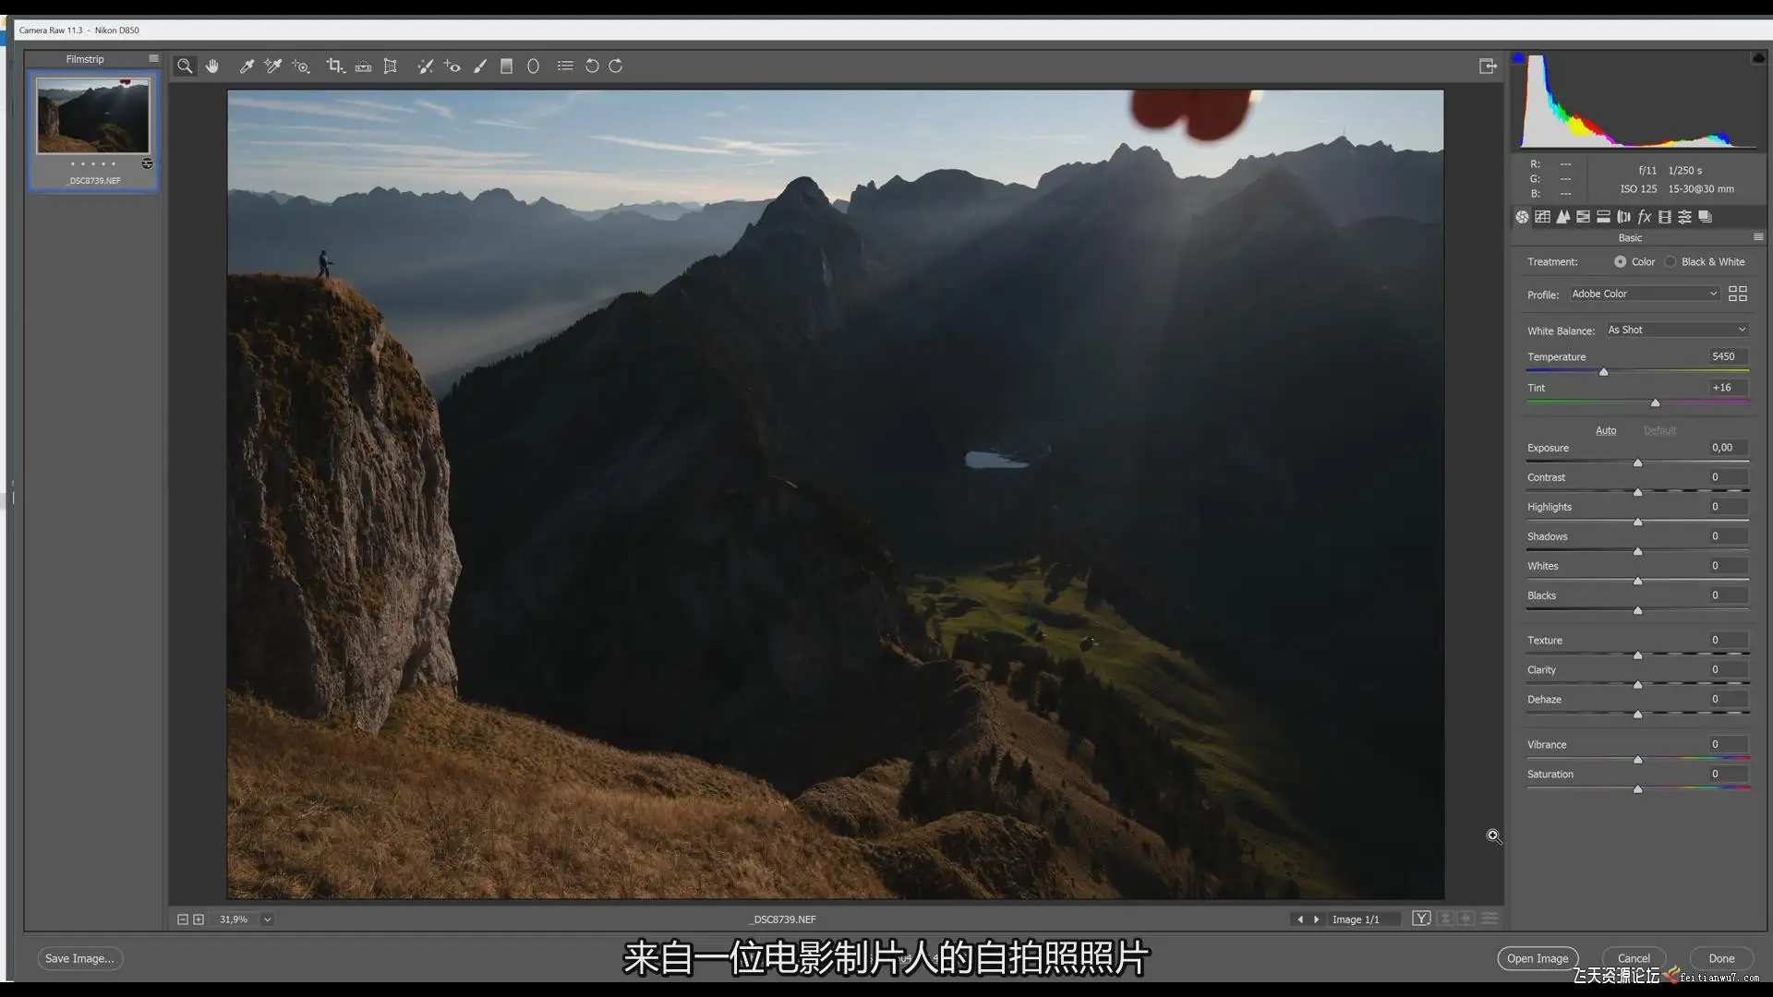Rotate image 90 degrees clockwise
The image size is (1773, 997).
point(616,66)
